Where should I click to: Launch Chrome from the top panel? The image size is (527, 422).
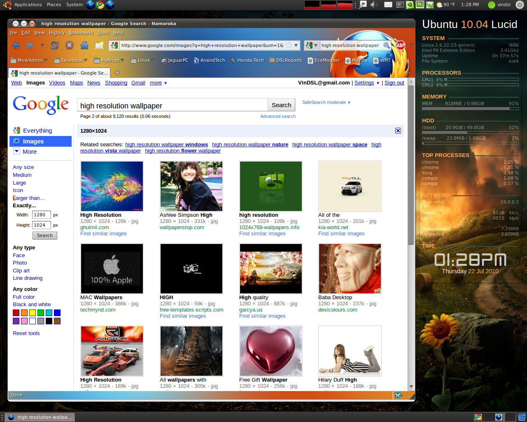100,5
